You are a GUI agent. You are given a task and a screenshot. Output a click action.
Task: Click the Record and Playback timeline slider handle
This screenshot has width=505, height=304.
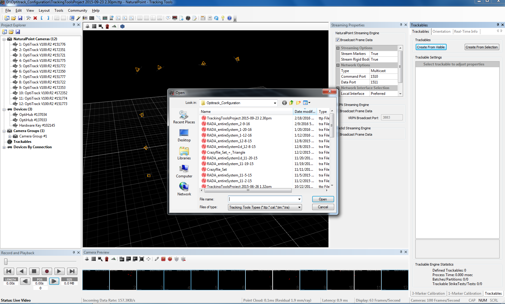(x=6, y=262)
